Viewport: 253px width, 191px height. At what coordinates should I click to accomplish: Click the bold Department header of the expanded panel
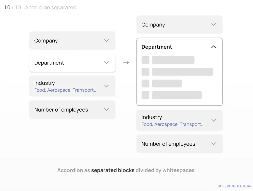[157, 47]
